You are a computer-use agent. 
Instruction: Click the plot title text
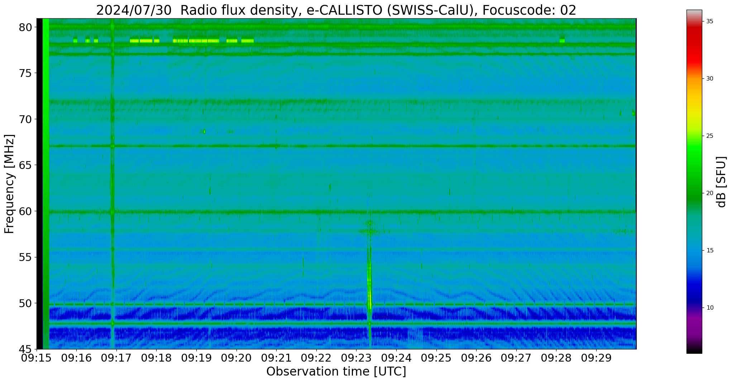tap(336, 10)
